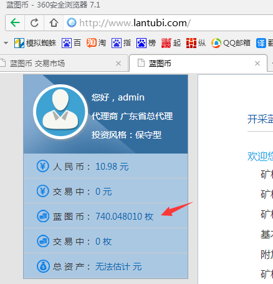Click money bag icon beside 总资产

pyautogui.click(x=43, y=266)
